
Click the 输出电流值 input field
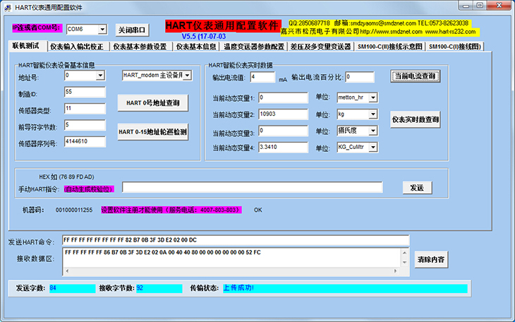pos(262,77)
